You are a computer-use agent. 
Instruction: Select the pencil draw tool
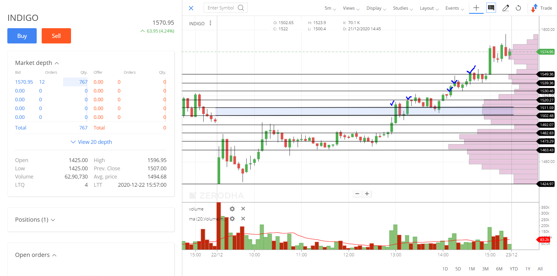point(506,8)
